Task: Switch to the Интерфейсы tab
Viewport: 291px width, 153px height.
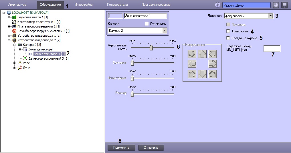Action: pyautogui.click(x=84, y=5)
